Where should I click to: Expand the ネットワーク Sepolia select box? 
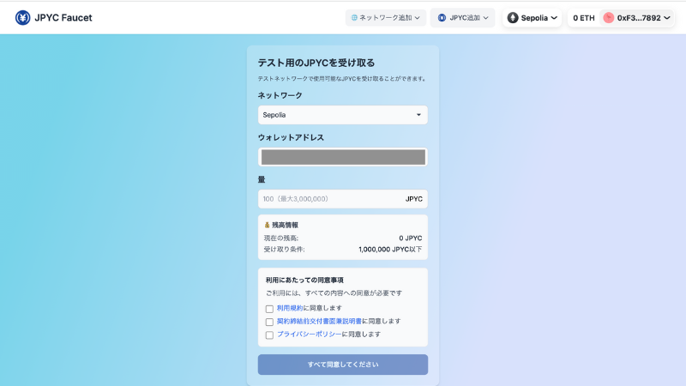point(342,115)
